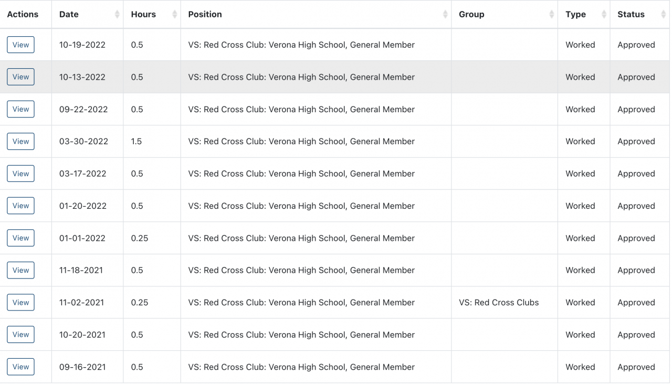Open the 09-16-2021 entry with View
Screen dimensions: 672x385
pyautogui.click(x=20, y=367)
